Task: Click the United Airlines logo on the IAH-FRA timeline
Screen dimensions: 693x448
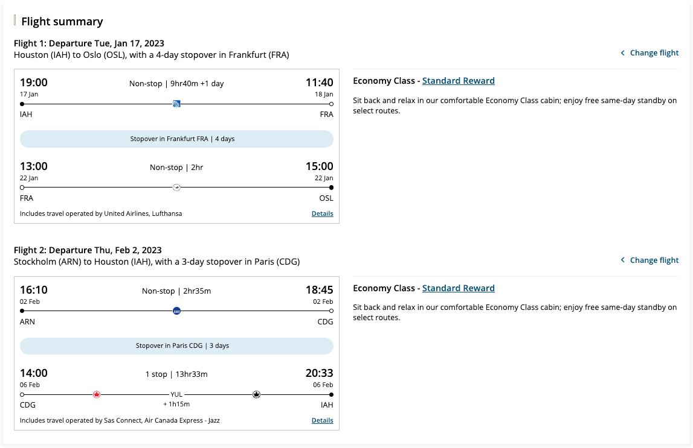Action: click(176, 104)
